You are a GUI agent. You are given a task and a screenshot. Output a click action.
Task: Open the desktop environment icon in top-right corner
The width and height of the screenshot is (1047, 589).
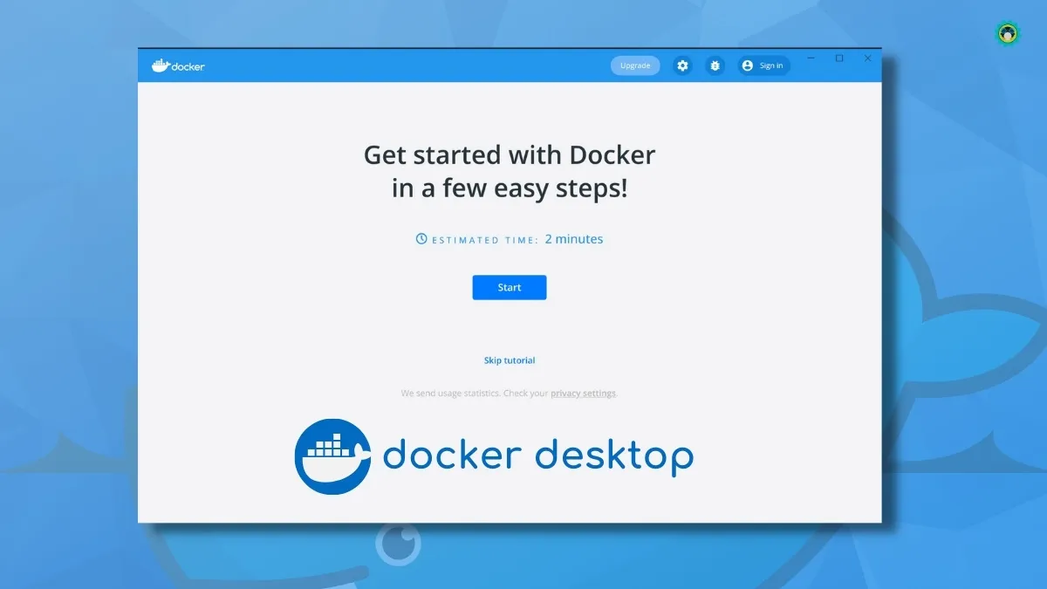1006,32
